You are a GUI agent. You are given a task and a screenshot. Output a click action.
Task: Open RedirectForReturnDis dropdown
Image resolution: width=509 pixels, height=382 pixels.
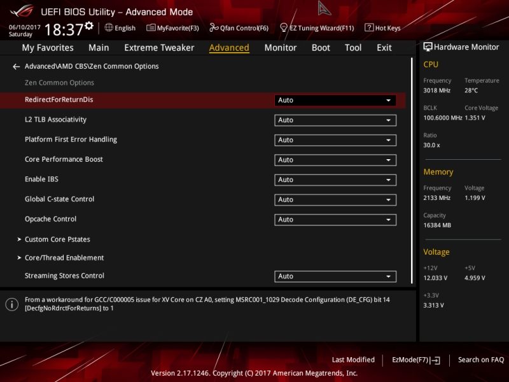pyautogui.click(x=335, y=100)
